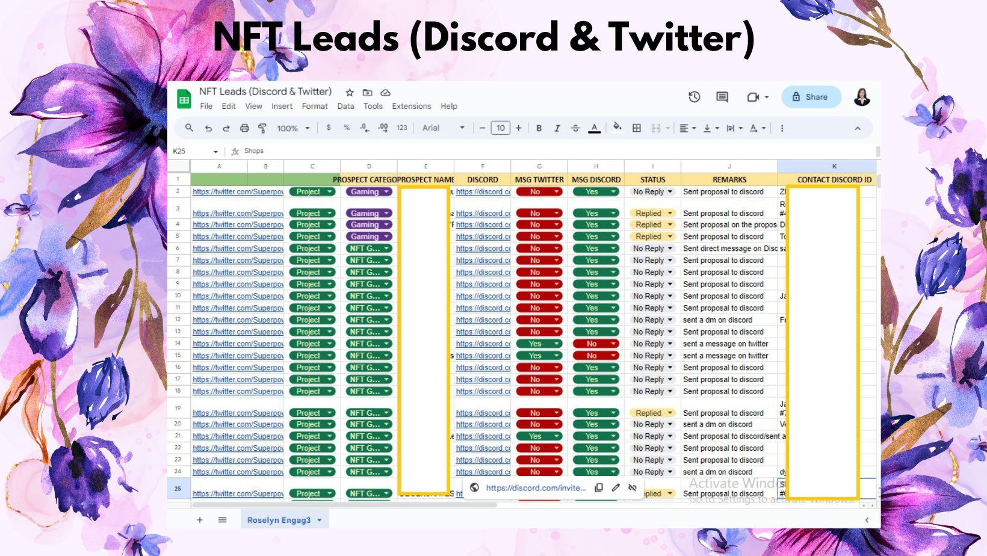Open the View menu

point(253,106)
